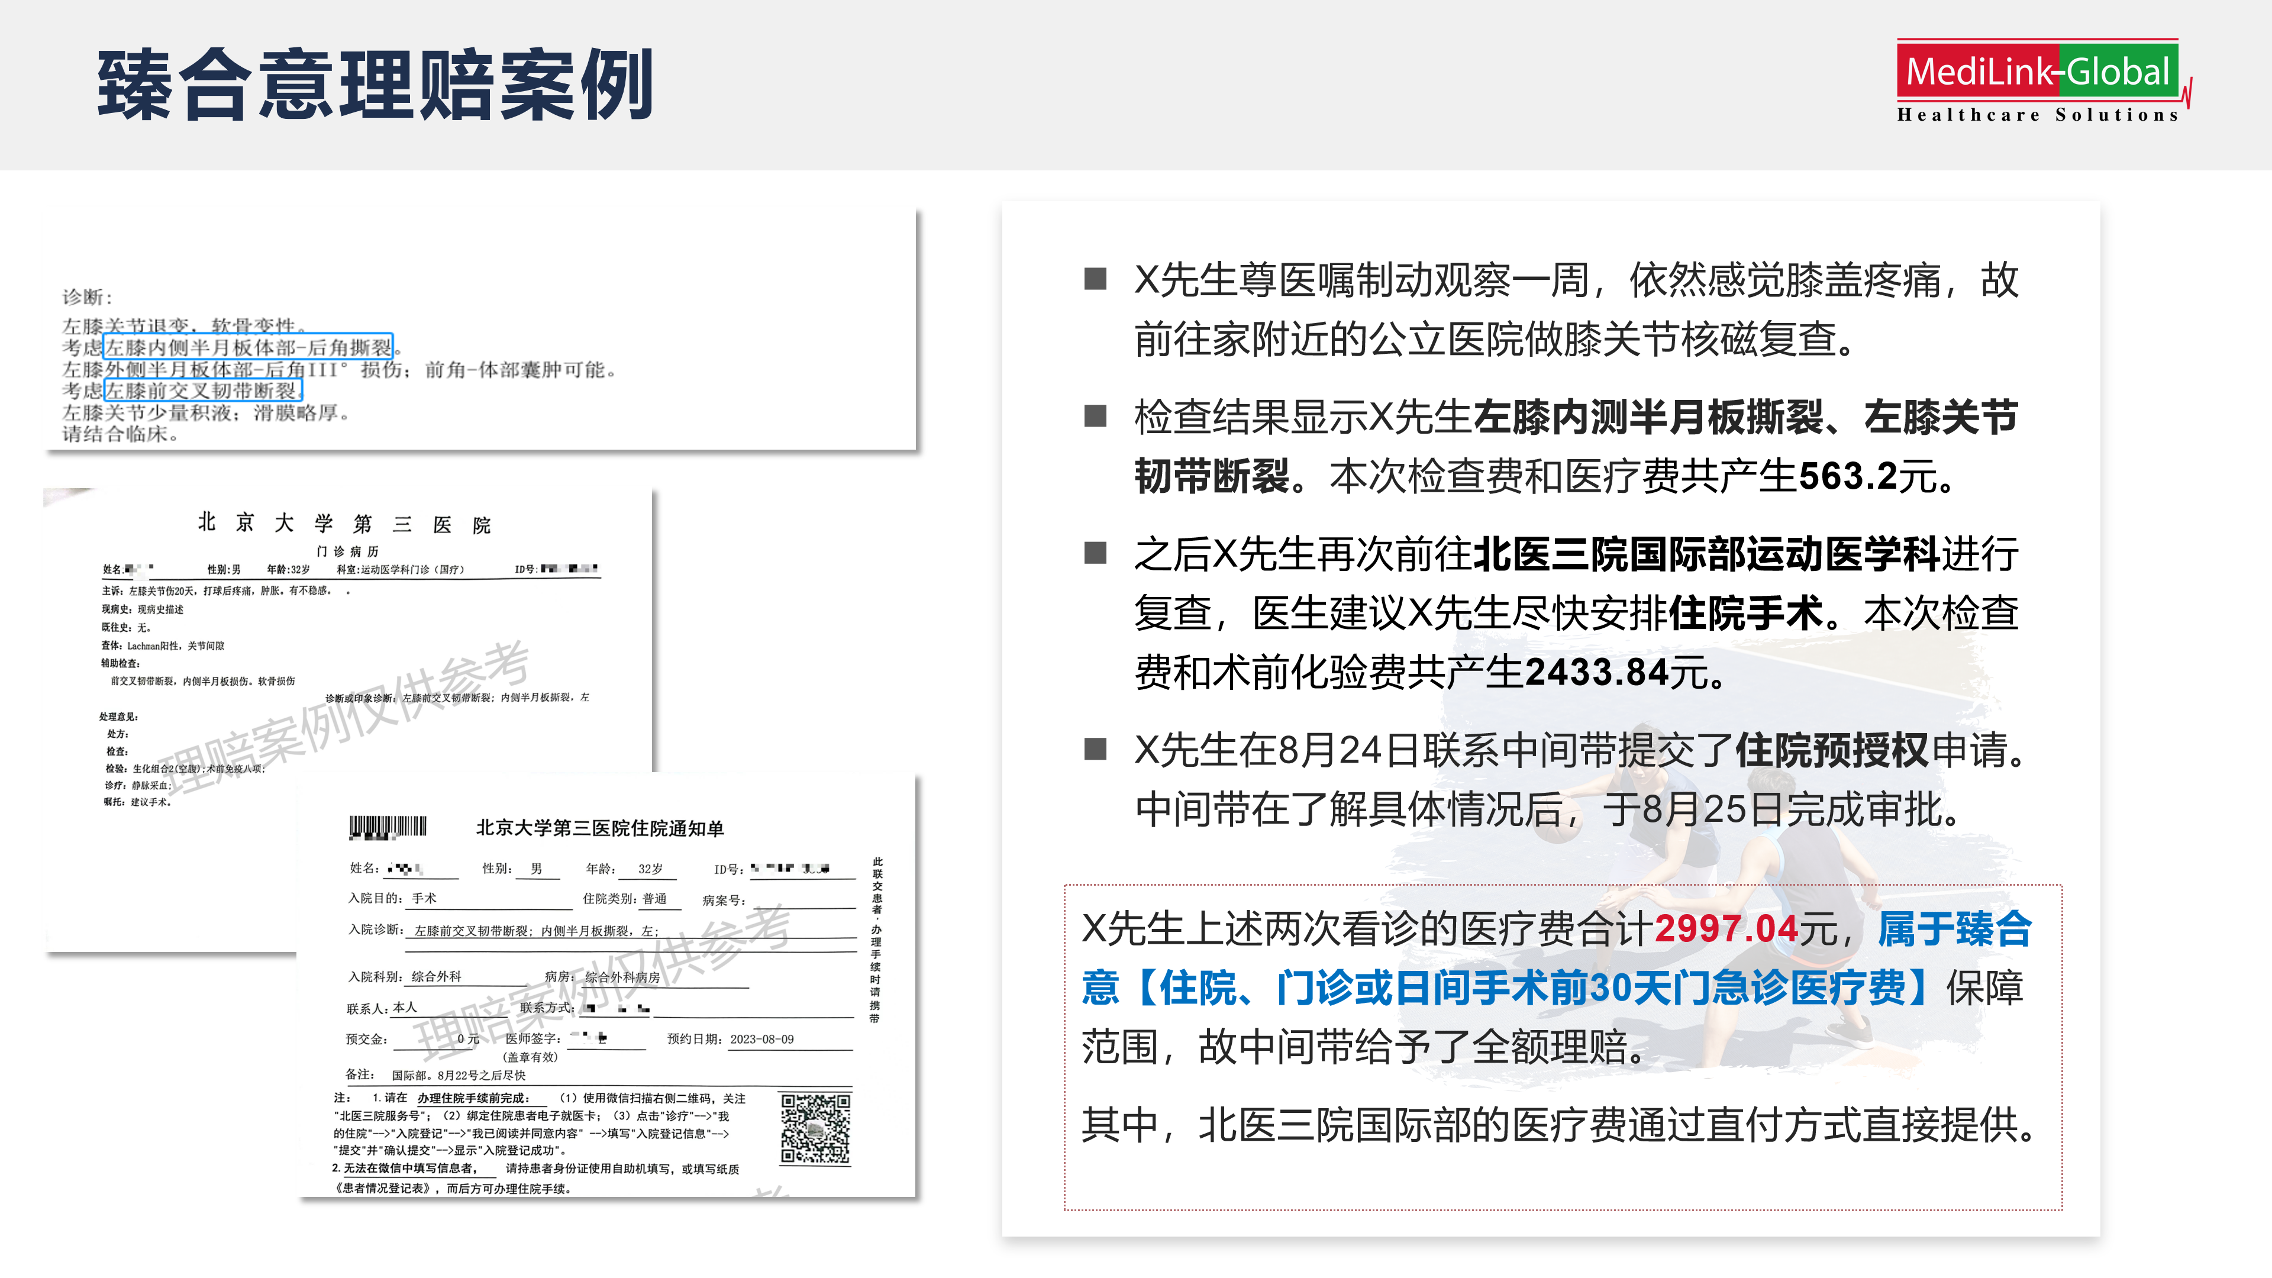
Task: Click the red 2997.04 amount text
Action: (x=1726, y=929)
